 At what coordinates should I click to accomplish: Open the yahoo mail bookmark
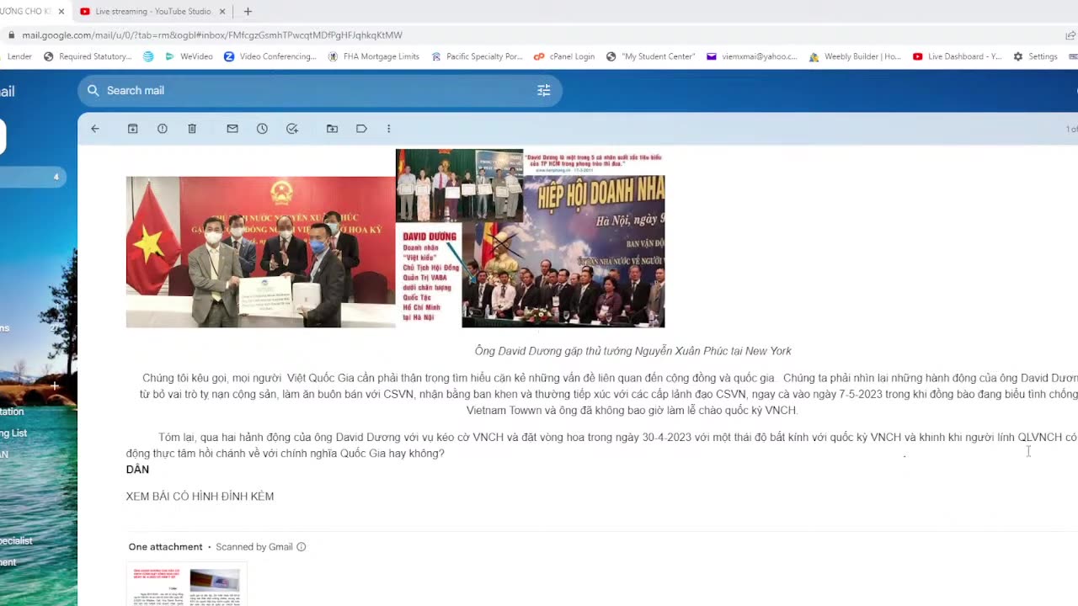pos(751,56)
